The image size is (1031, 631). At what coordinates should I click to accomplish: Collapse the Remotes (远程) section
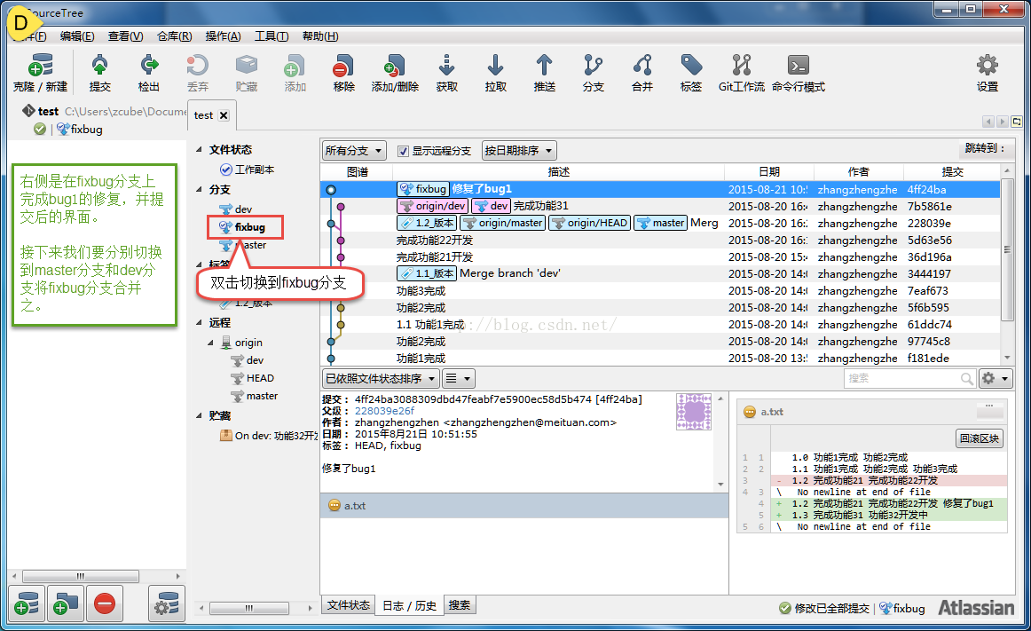click(x=200, y=322)
